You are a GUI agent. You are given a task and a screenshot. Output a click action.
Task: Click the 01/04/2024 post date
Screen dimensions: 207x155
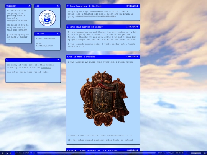pos(132,6)
